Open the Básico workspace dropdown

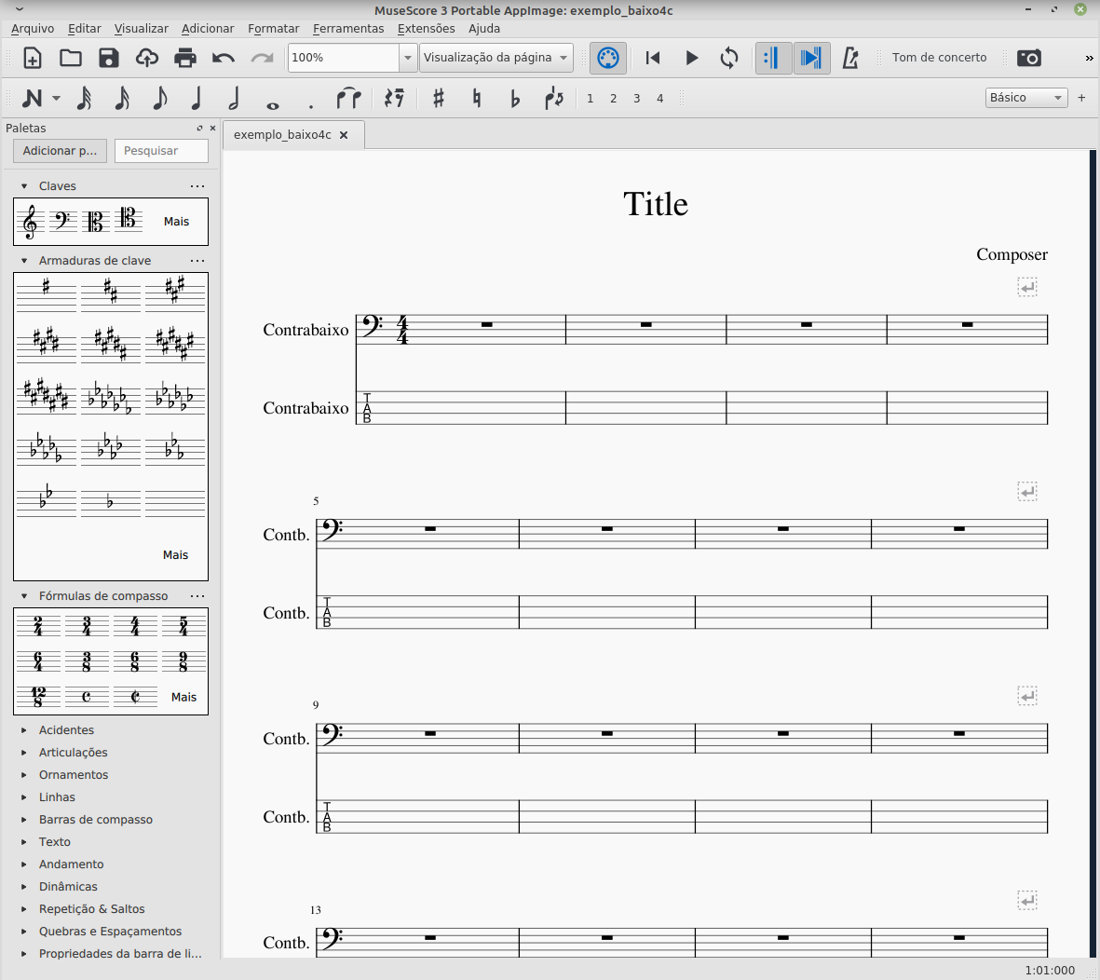tap(1026, 98)
